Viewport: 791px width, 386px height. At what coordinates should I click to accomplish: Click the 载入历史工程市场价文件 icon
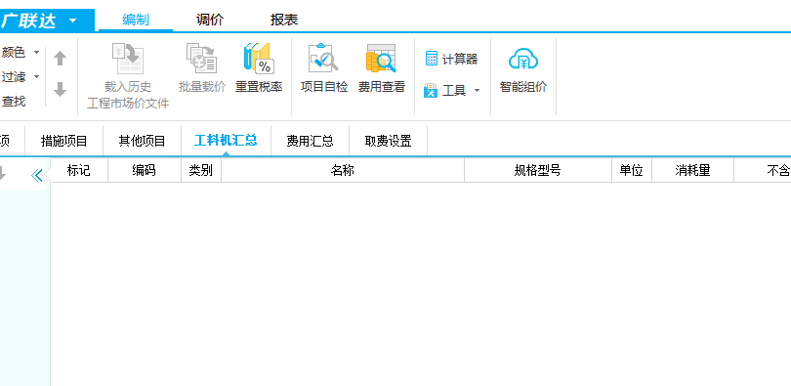[128, 59]
